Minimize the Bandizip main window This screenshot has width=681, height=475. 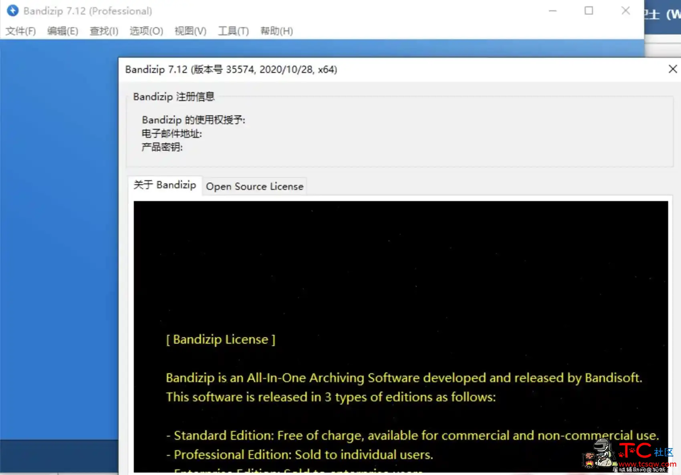point(552,11)
